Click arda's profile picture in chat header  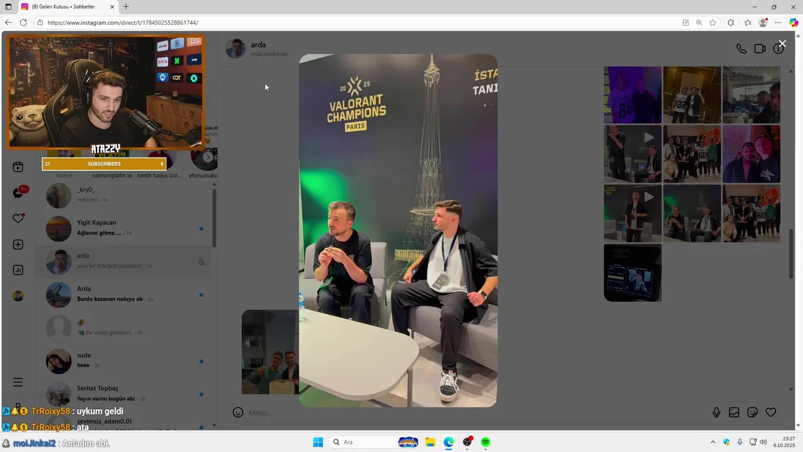[235, 48]
